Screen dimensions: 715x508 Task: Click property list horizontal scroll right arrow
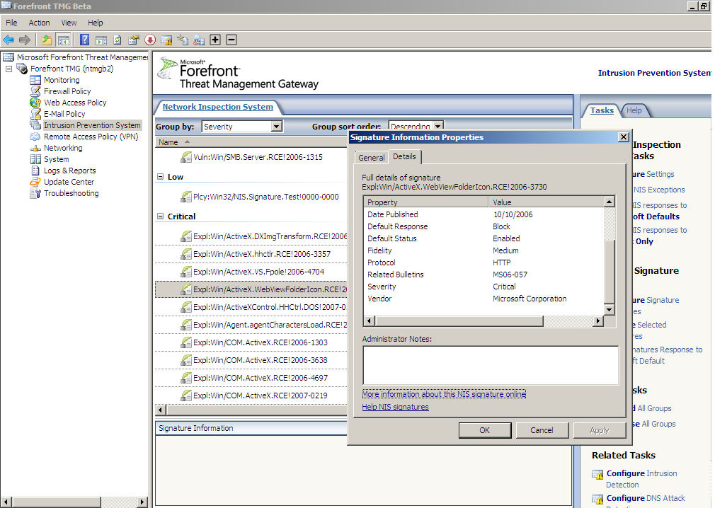pos(597,321)
